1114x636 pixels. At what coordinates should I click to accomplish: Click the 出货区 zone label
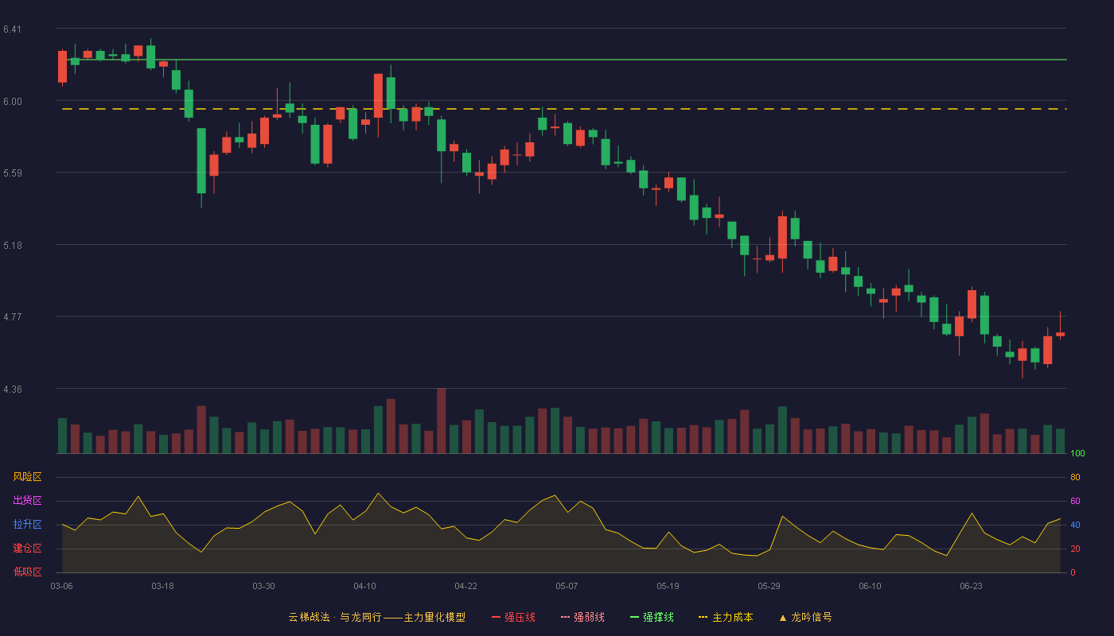27,501
